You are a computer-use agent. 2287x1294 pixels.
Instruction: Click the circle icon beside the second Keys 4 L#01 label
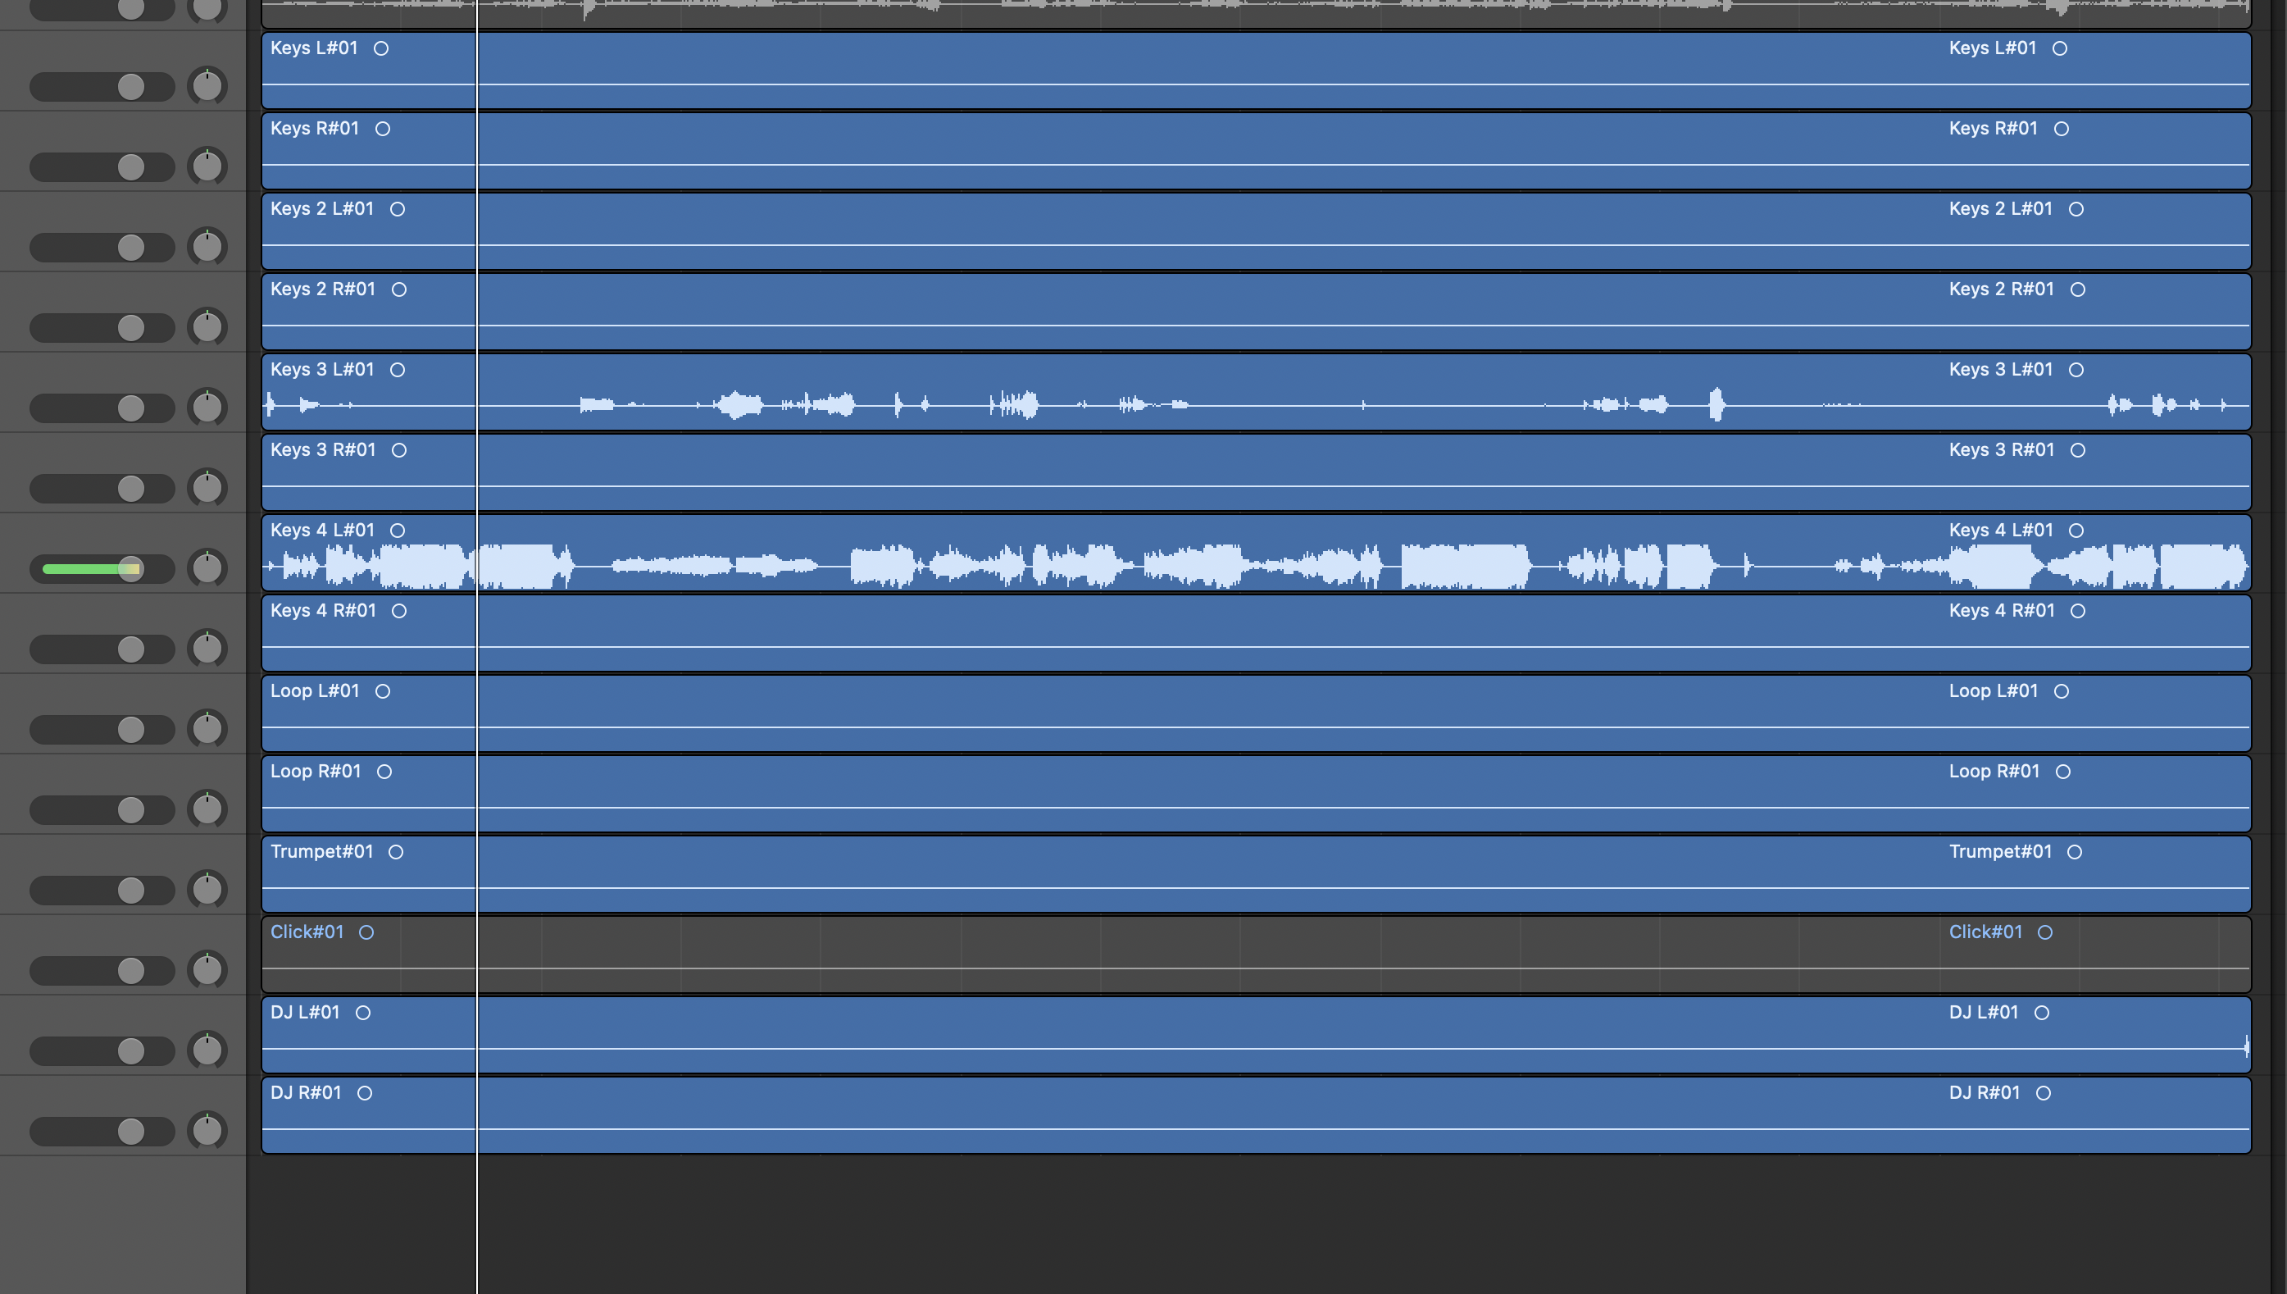click(x=2076, y=531)
